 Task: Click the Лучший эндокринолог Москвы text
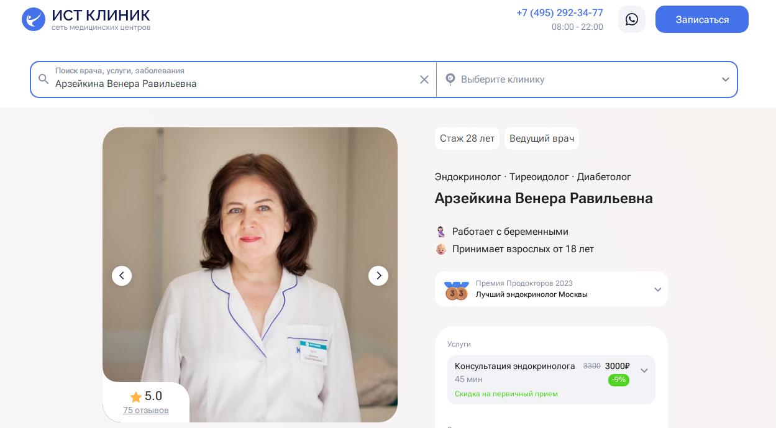coord(532,294)
